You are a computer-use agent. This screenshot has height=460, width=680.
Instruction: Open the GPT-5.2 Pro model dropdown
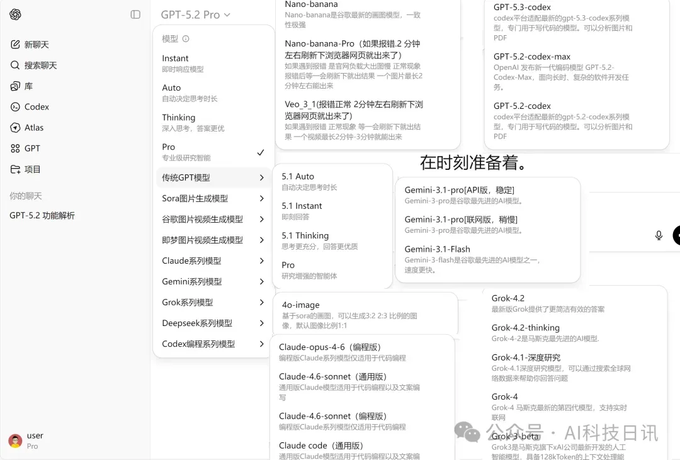[195, 14]
